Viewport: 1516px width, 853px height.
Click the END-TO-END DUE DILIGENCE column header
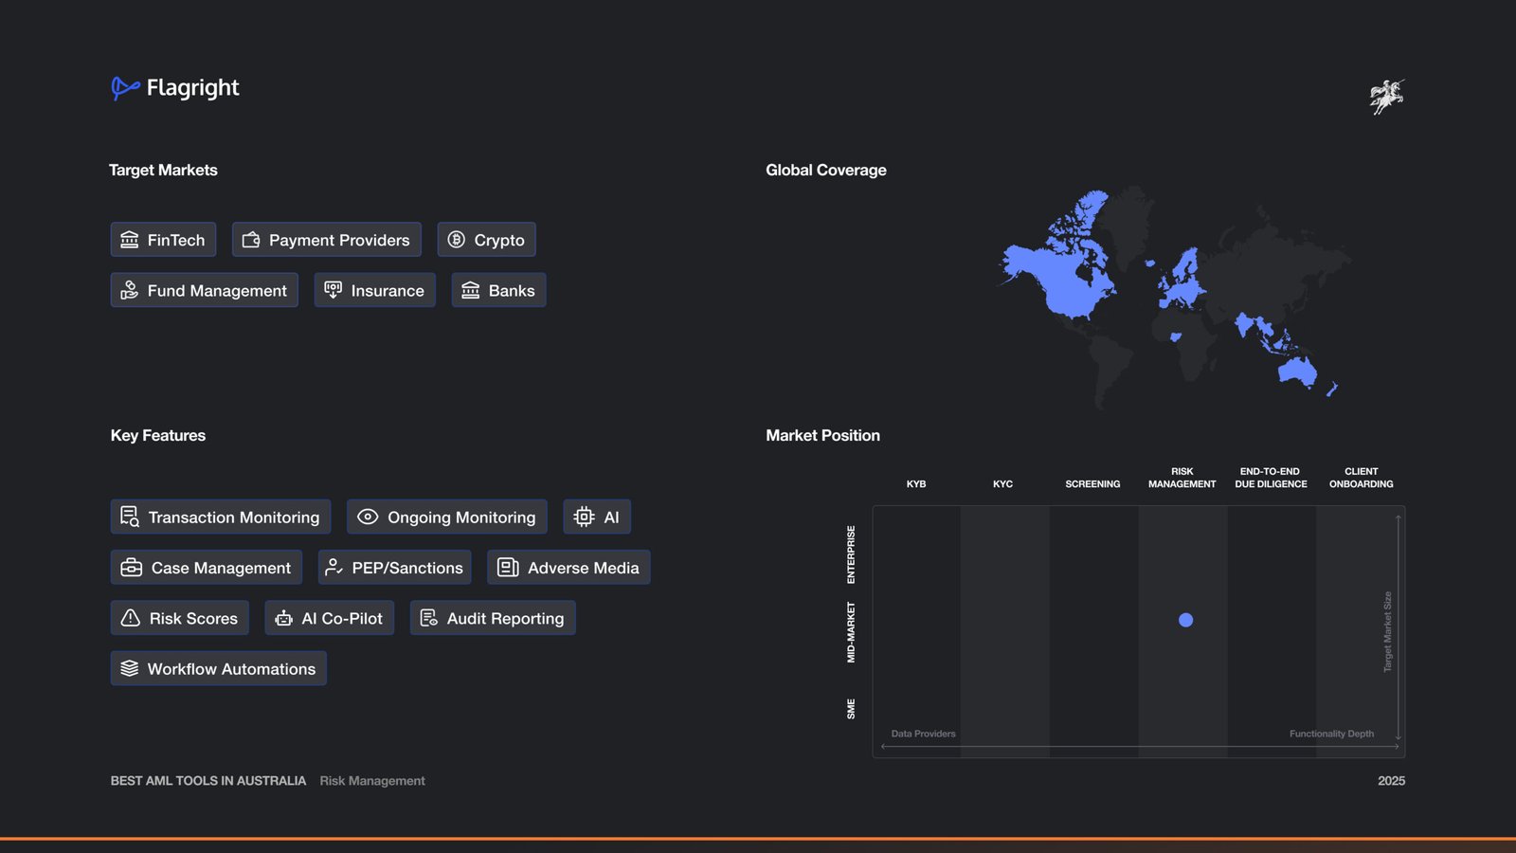(x=1271, y=478)
